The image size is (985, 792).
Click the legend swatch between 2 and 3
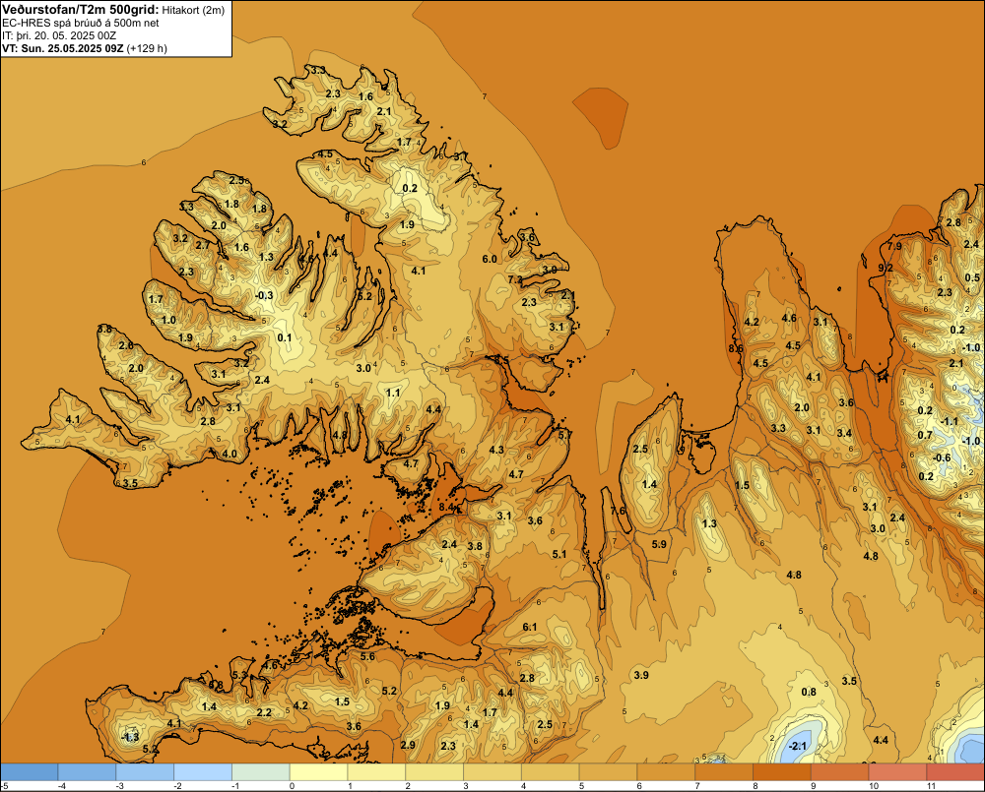(x=434, y=771)
